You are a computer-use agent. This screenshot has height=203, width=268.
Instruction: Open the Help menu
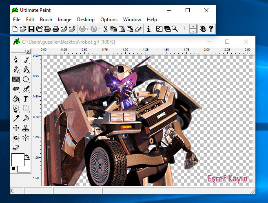coord(152,20)
